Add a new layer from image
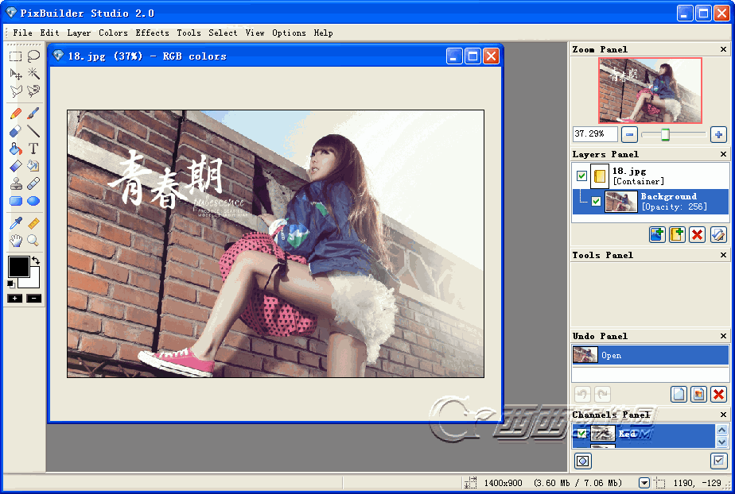The height and width of the screenshot is (494, 735). (657, 234)
